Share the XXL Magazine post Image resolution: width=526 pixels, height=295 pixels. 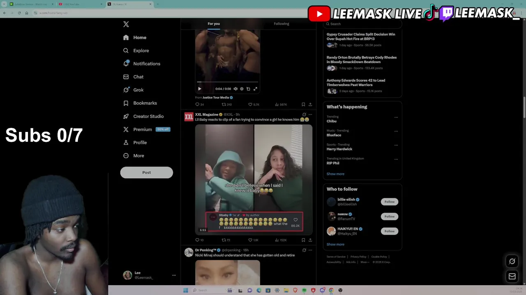pyautogui.click(x=310, y=240)
